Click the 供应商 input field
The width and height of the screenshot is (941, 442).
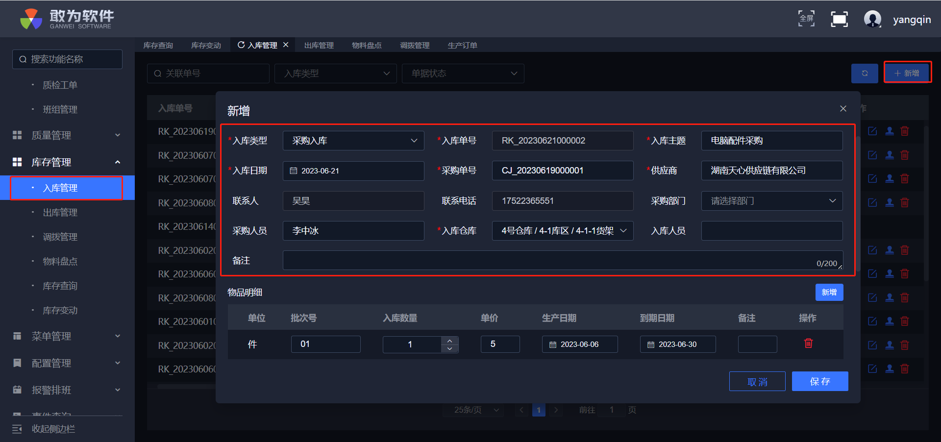772,171
